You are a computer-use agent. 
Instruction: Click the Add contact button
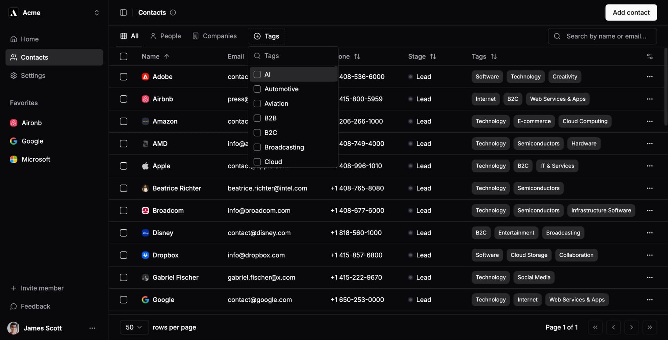click(x=631, y=13)
